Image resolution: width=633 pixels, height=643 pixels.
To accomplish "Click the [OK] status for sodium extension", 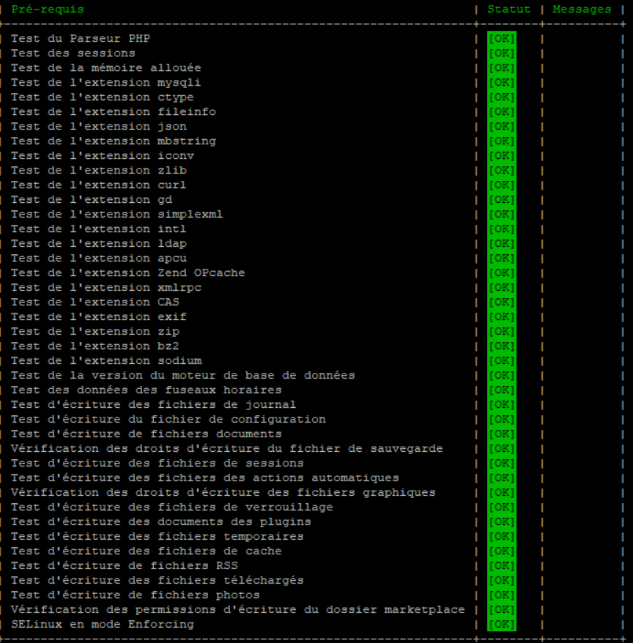I will (x=502, y=361).
